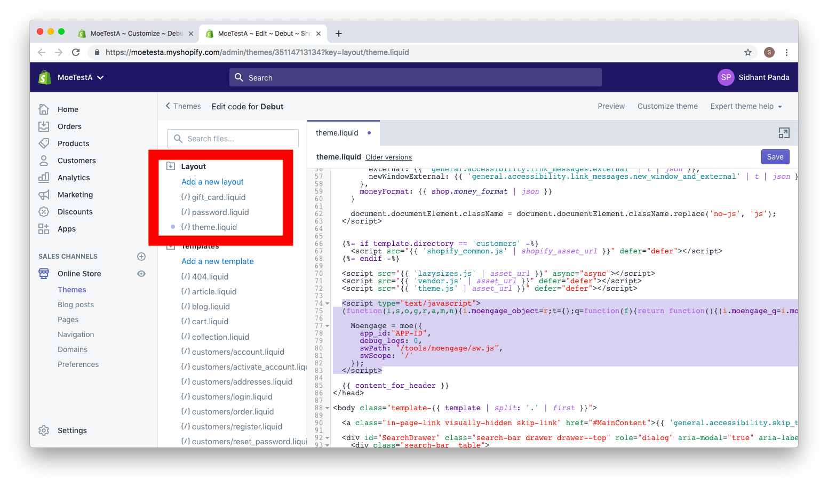Click Older versions link

(x=388, y=157)
